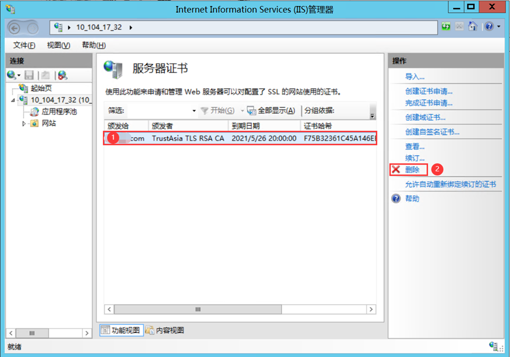Click the back navigation arrow button

[x=15, y=28]
